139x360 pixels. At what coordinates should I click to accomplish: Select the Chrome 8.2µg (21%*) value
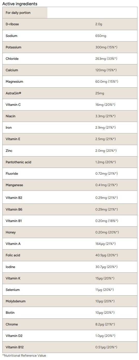pos(105,324)
